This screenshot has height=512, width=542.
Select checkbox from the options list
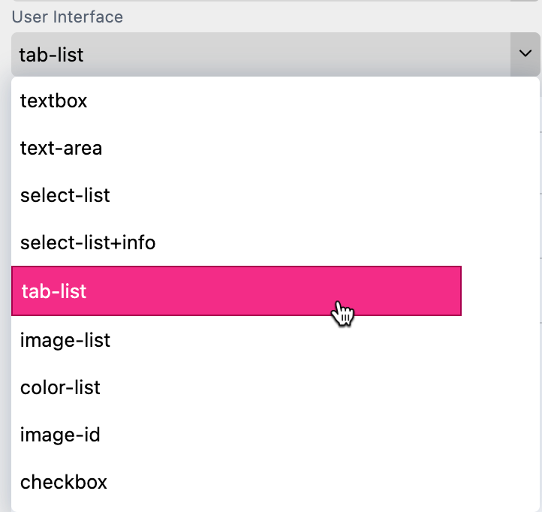point(64,481)
